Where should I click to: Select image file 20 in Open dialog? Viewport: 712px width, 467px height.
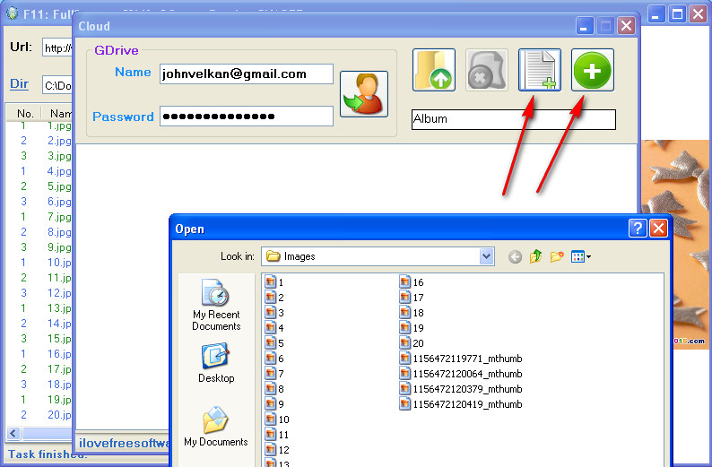pyautogui.click(x=412, y=343)
